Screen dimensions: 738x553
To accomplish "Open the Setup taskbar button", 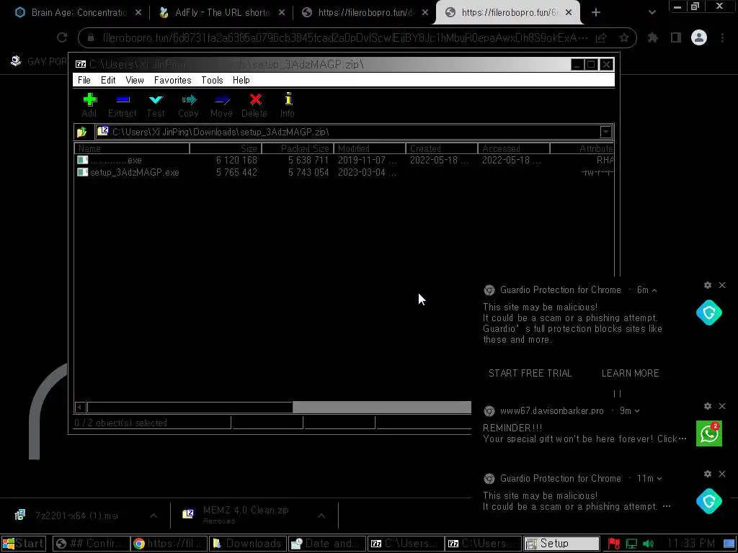I will [561, 544].
